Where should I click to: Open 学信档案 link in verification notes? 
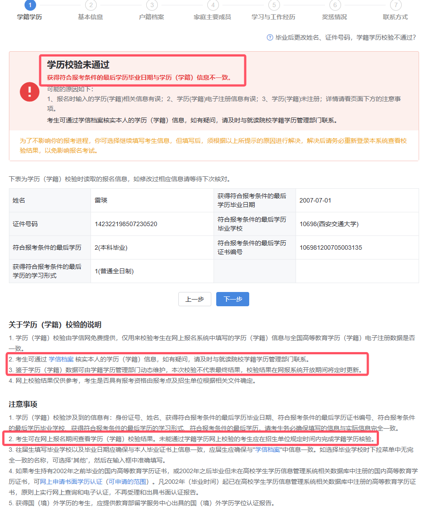point(61,359)
